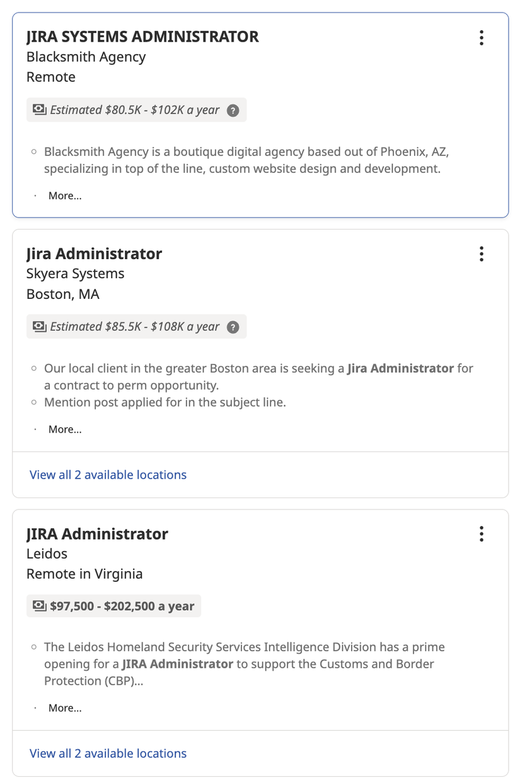View all 2 locations for Leidos job
This screenshot has height=780, width=520.
click(x=108, y=754)
